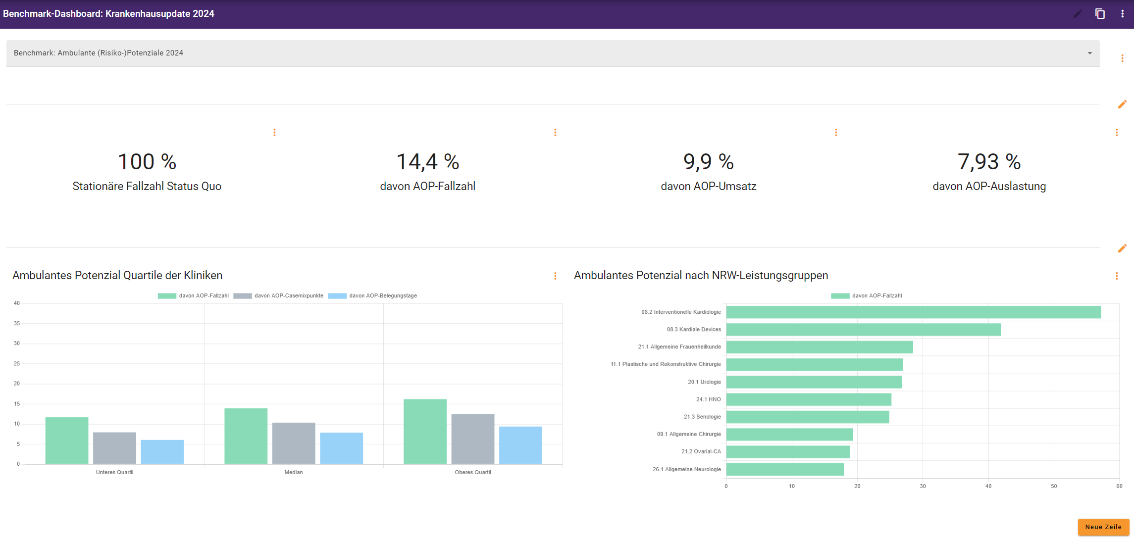The image size is (1134, 540).
Task: Open options menu for AOP-Umsatz tile
Action: (x=836, y=132)
